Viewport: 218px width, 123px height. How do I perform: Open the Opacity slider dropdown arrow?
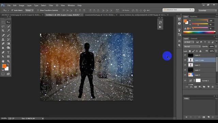pos(216,46)
